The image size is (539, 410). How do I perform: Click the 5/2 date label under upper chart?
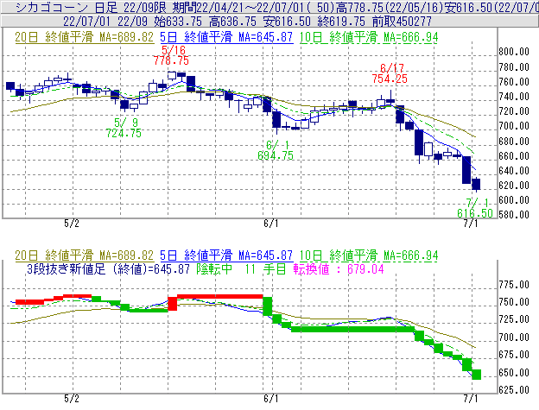tap(72, 224)
